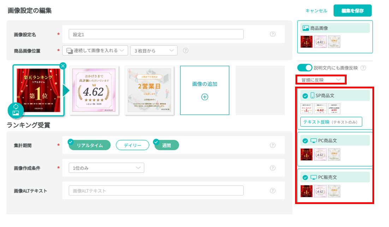
Task: Remove the selected ranking image with X icon
Action: click(x=62, y=66)
